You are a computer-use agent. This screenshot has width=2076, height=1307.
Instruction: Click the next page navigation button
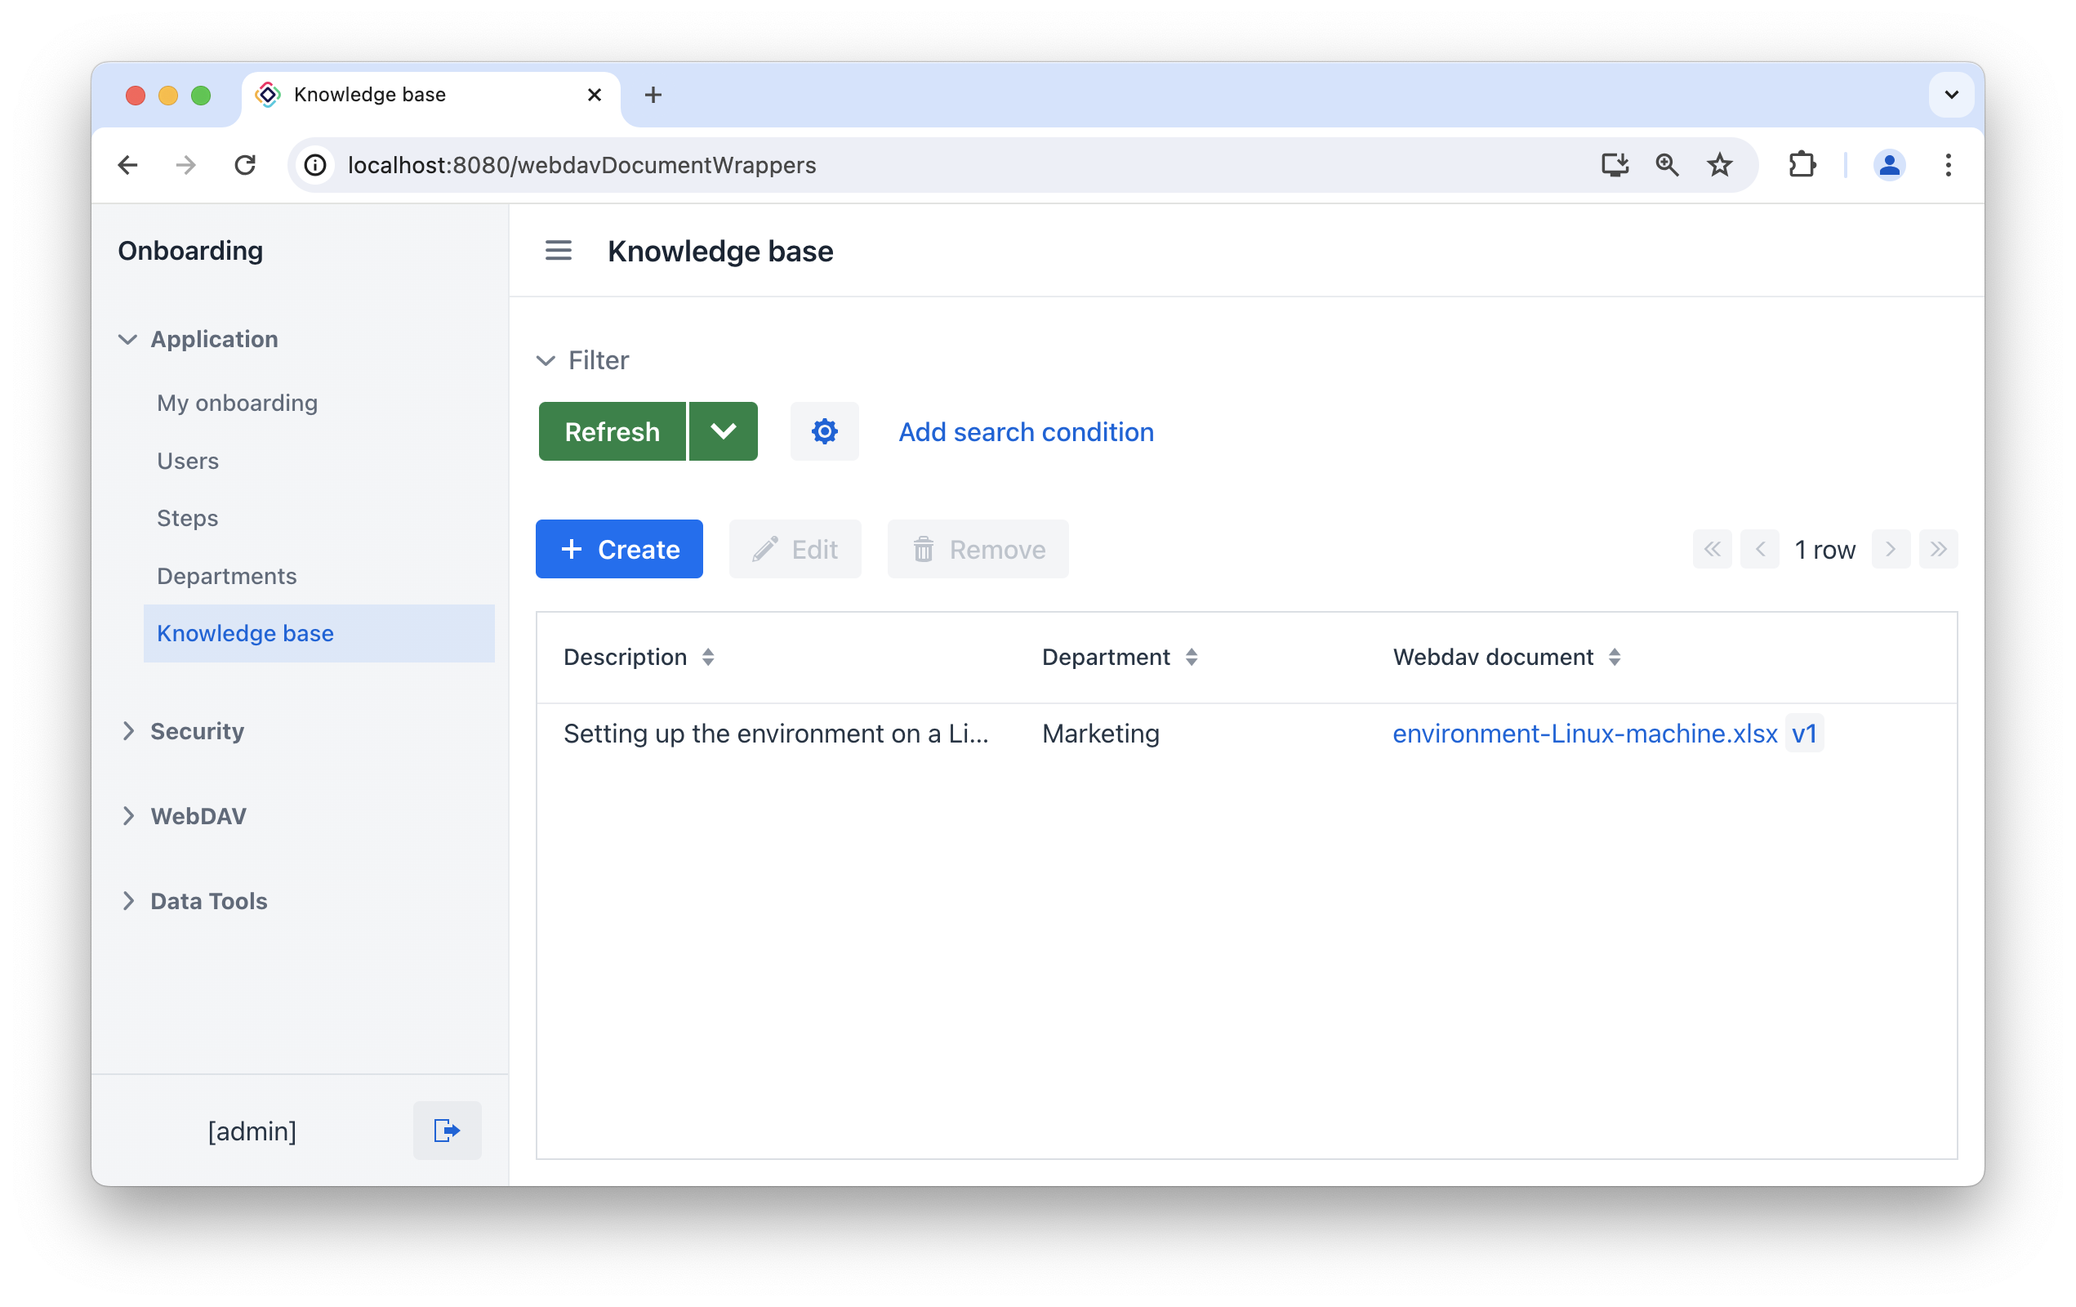coord(1891,548)
